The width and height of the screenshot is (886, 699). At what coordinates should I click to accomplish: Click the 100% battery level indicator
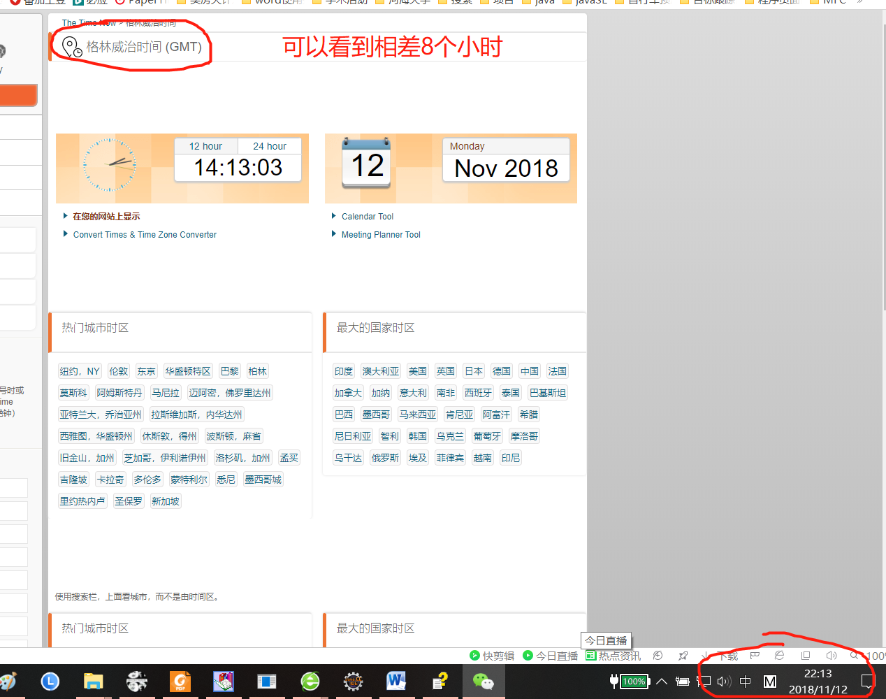tap(633, 682)
